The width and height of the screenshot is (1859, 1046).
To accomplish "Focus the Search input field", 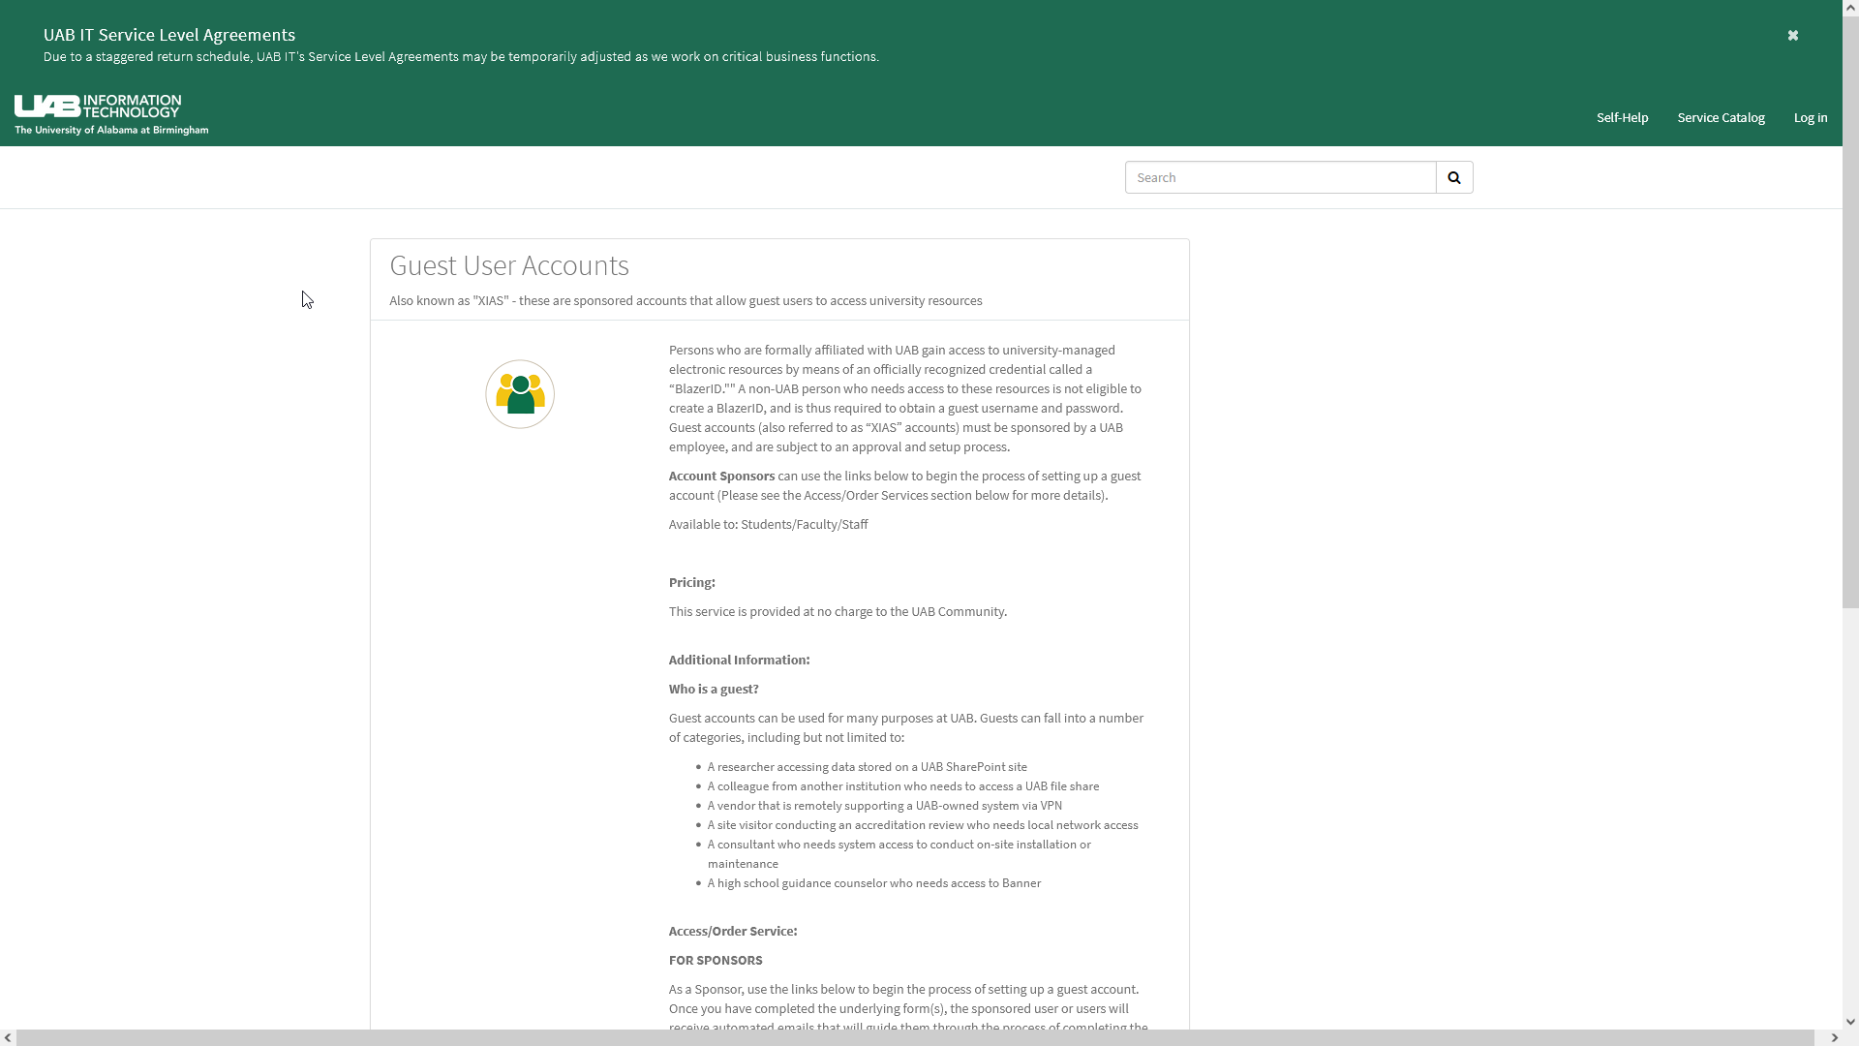I will [1280, 177].
